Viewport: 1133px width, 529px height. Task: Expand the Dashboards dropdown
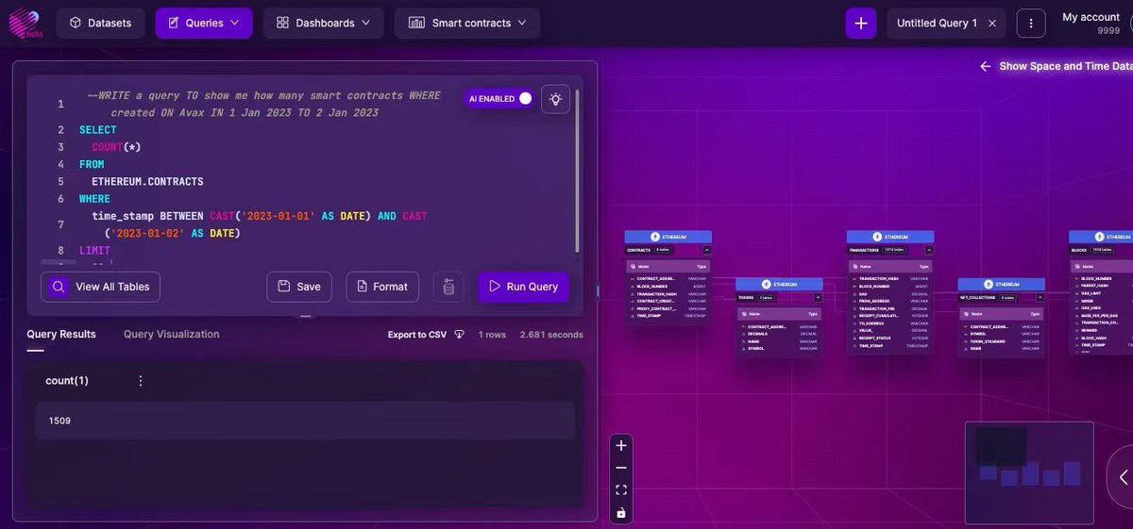[x=323, y=23]
